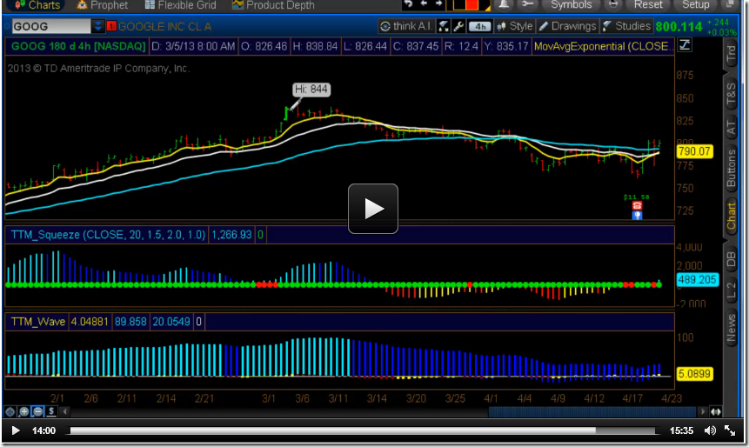The image size is (749, 447).
Task: Click the 800.114 last price
Action: (679, 27)
